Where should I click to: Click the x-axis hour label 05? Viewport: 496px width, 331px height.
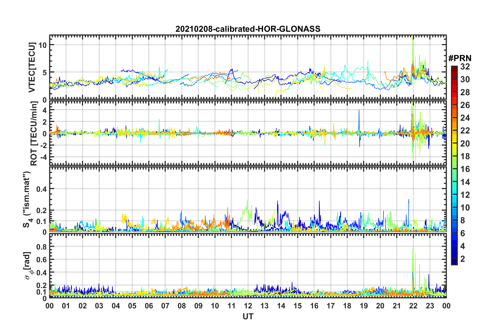click(132, 306)
